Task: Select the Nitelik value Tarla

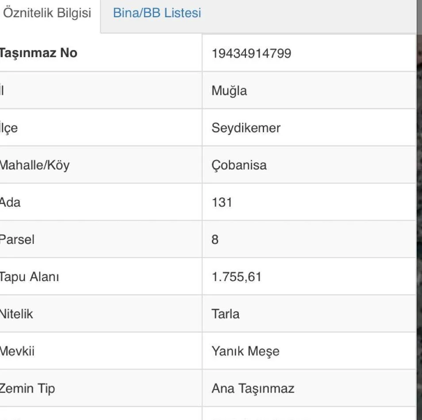Action: 226,314
